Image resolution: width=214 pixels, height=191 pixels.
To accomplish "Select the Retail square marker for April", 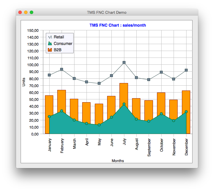I will 87,82.
